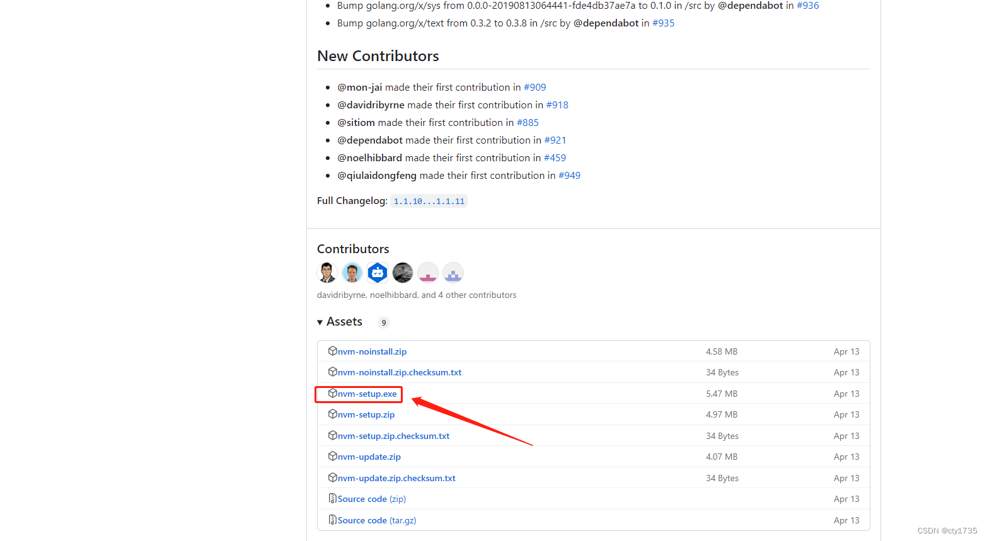Download nvm-update.zip
Image resolution: width=987 pixels, height=541 pixels.
pyautogui.click(x=369, y=457)
